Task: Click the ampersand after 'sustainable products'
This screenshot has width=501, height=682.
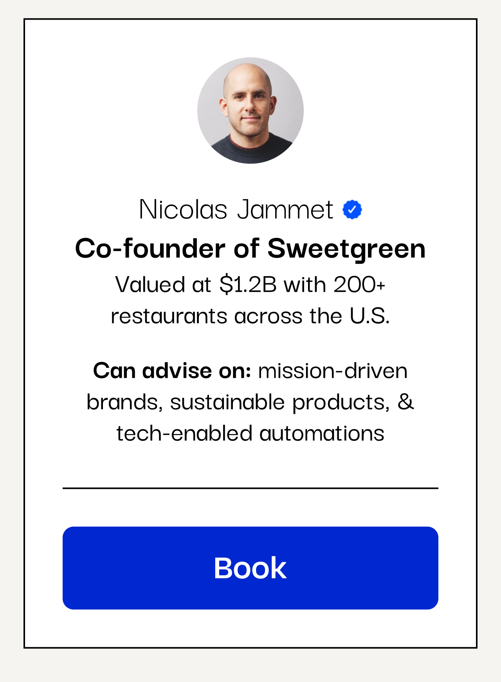Action: [406, 402]
